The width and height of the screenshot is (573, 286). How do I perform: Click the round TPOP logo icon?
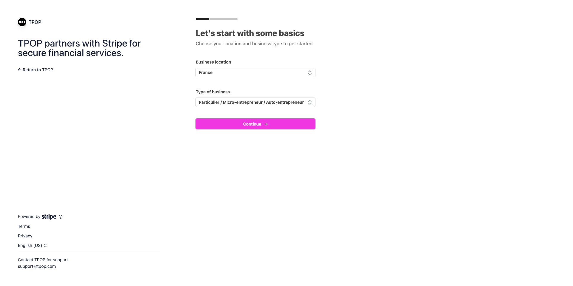coord(22,22)
